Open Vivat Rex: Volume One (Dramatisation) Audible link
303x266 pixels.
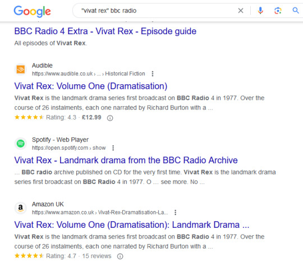(x=91, y=86)
